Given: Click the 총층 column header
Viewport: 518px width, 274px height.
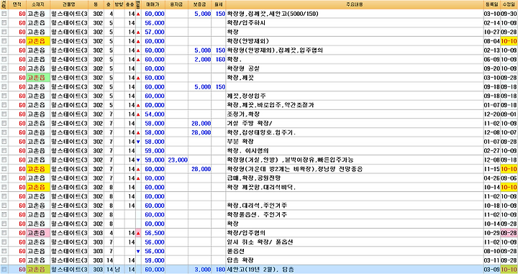Looking at the screenshot, I should click(x=129, y=4).
